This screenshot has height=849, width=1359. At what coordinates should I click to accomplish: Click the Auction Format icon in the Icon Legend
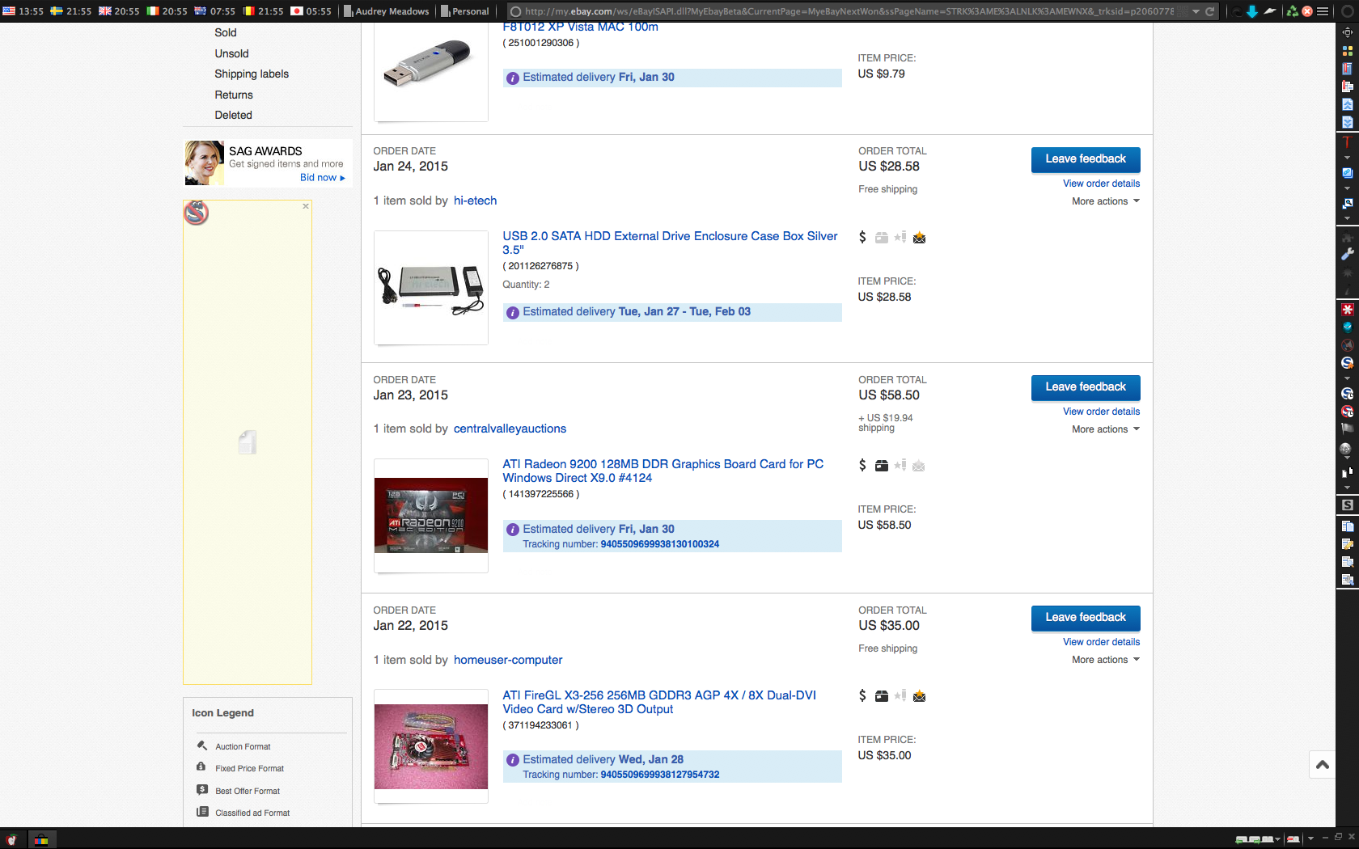(x=201, y=745)
